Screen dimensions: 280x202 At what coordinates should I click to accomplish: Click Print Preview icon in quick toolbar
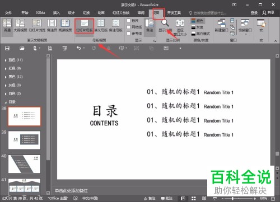click(50, 48)
